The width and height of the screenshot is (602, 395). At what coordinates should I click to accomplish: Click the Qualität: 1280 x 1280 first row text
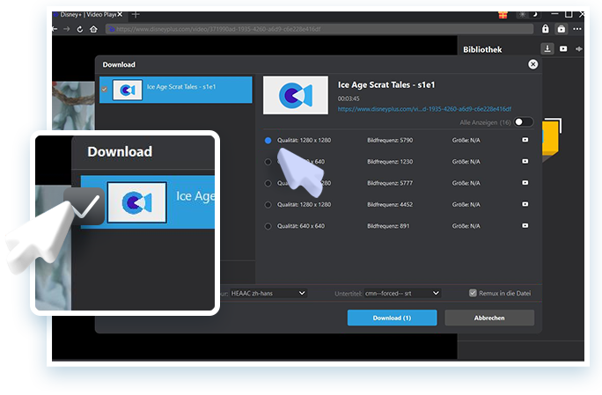coord(304,140)
